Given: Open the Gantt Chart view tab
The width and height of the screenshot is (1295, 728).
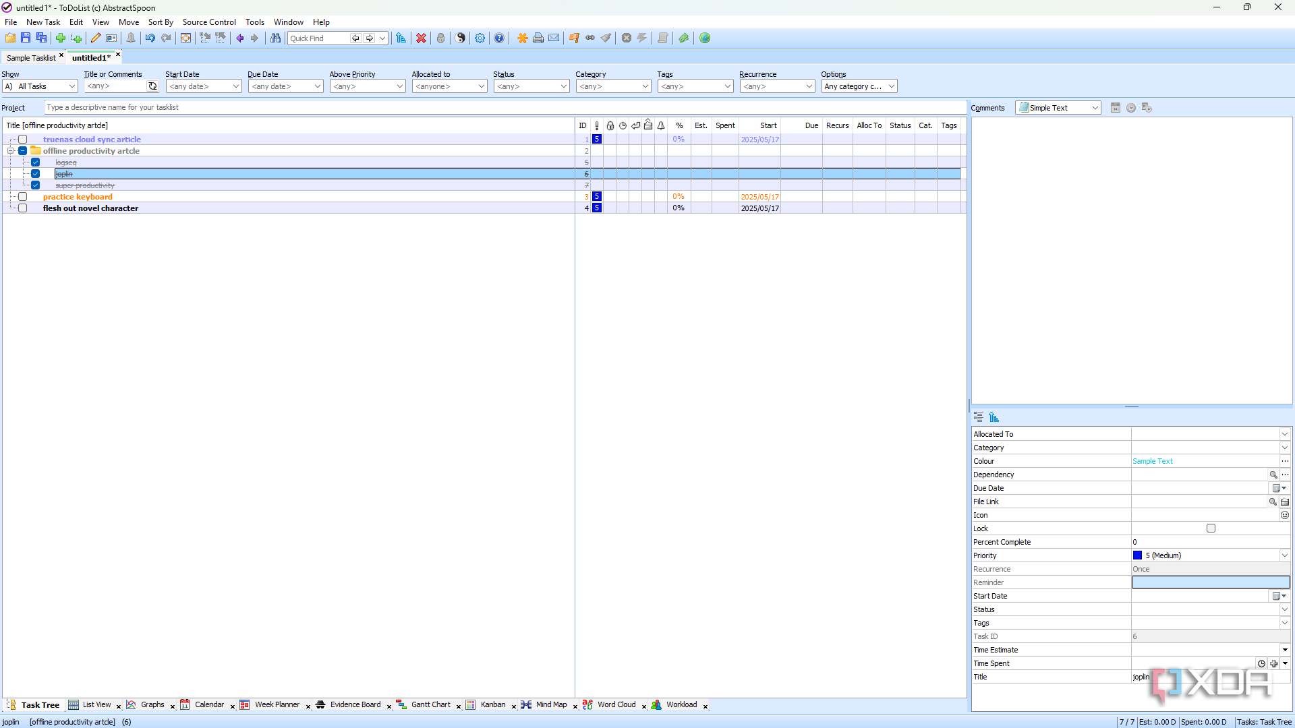Looking at the screenshot, I should click(430, 705).
